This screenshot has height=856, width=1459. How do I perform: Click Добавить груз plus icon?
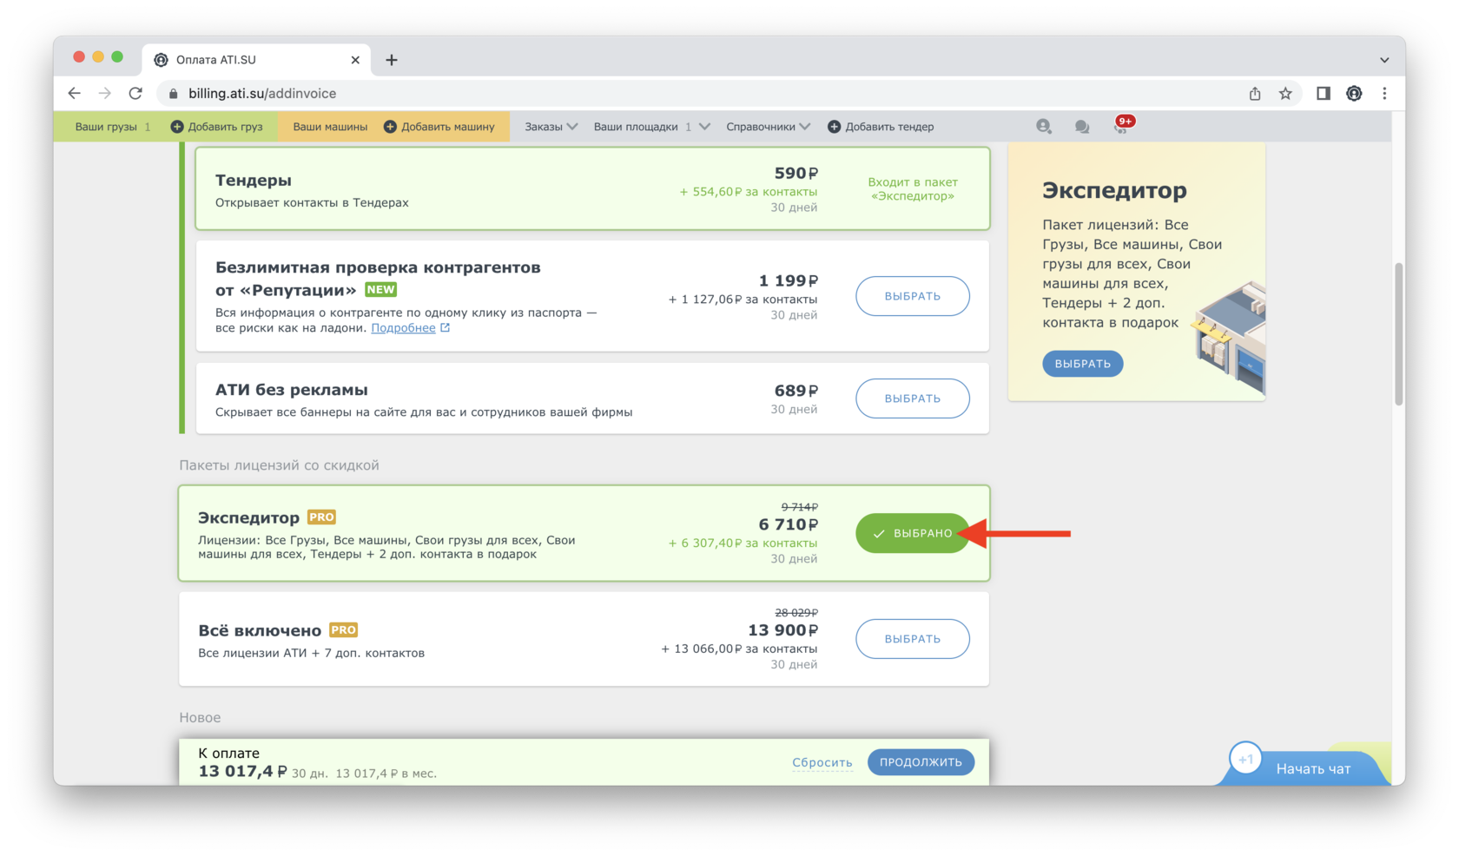[x=177, y=127]
